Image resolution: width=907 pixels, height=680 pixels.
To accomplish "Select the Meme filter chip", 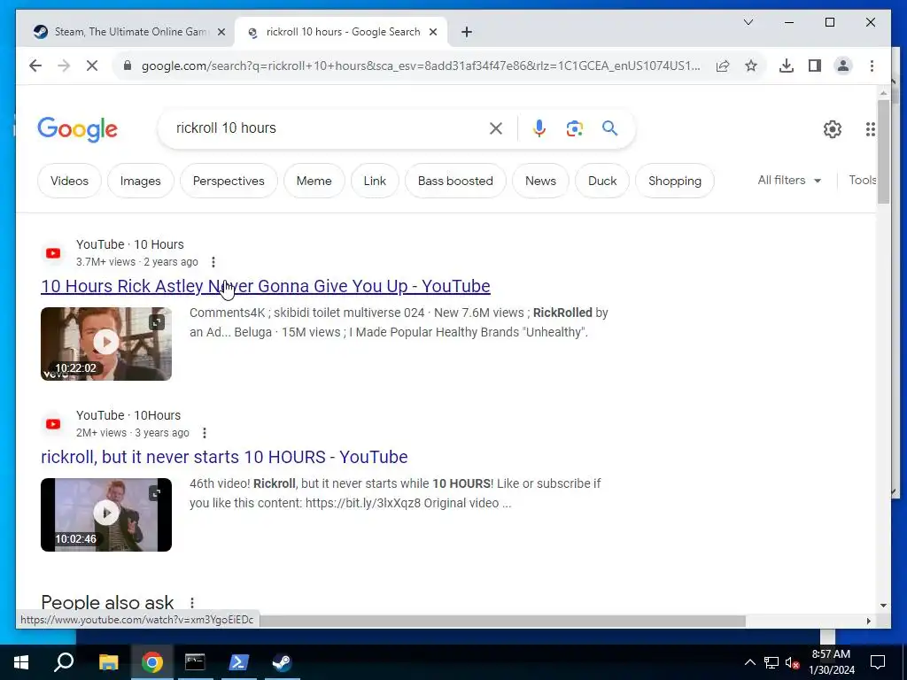I will coord(314,181).
